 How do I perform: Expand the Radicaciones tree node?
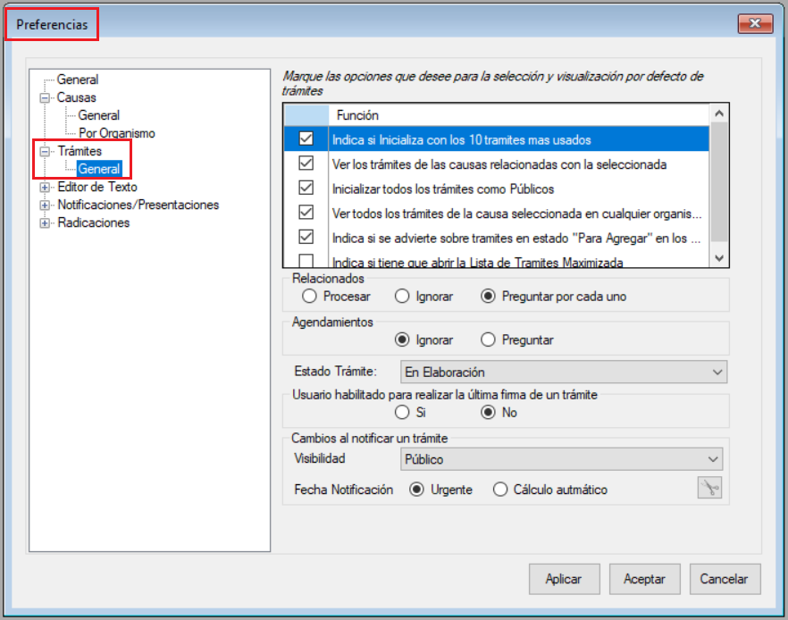(45, 222)
